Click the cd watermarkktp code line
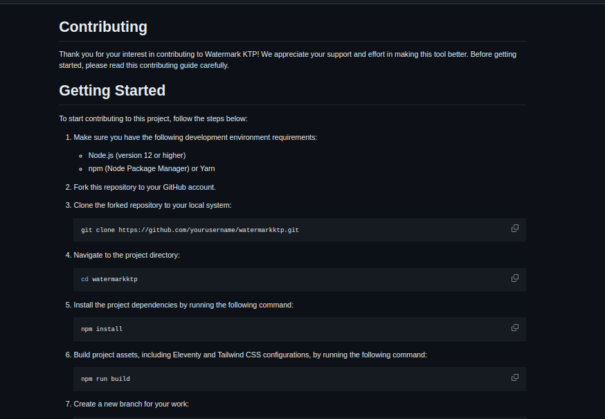 coord(109,279)
